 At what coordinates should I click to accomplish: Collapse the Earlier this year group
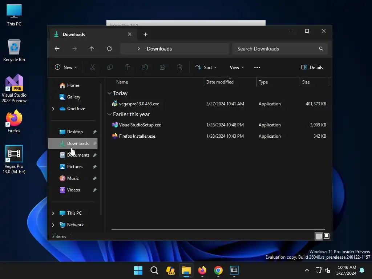coord(109,114)
